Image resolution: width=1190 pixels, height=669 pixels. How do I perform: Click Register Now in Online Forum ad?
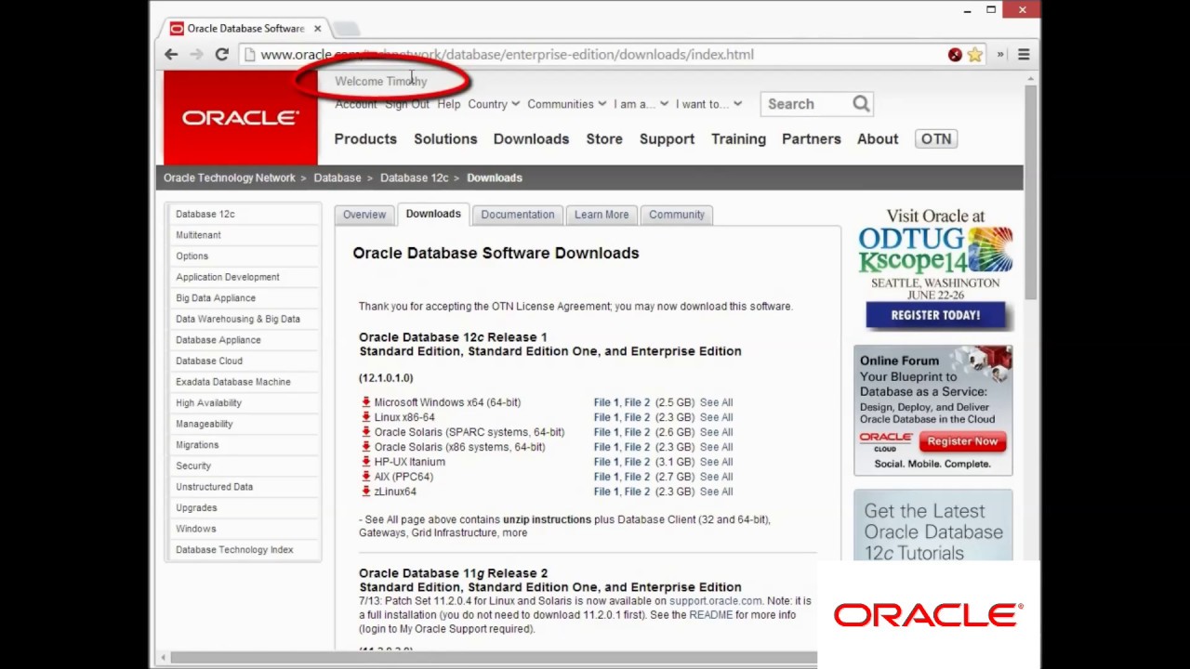point(962,441)
